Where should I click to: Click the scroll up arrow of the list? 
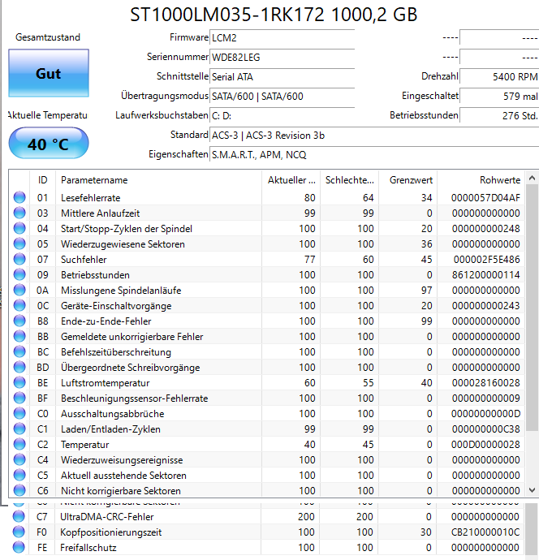532,178
